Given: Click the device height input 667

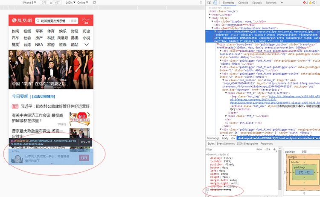Looking at the screenshot, I should point(57,3).
